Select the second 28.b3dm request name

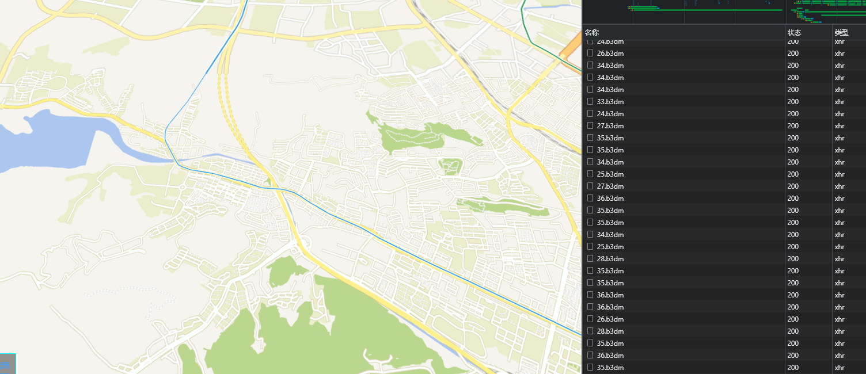click(x=610, y=331)
